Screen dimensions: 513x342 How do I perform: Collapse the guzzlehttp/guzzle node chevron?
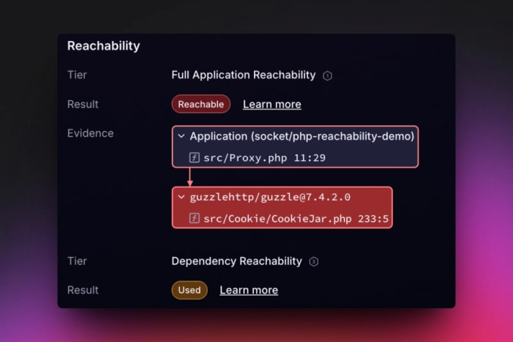181,197
